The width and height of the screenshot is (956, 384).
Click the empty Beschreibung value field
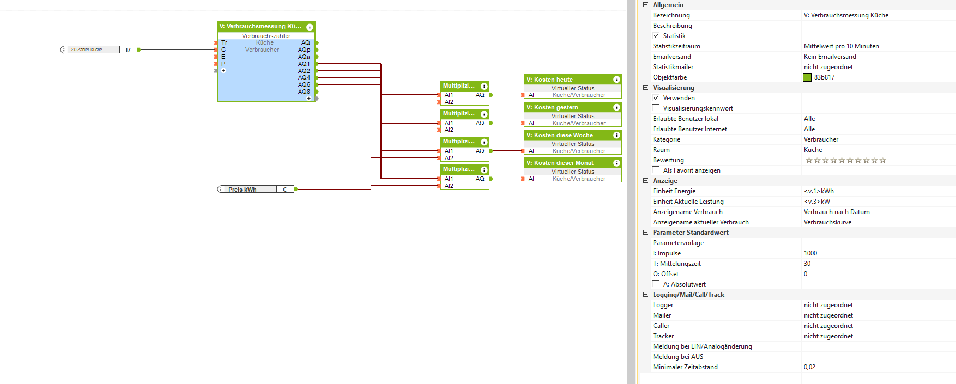(879, 26)
